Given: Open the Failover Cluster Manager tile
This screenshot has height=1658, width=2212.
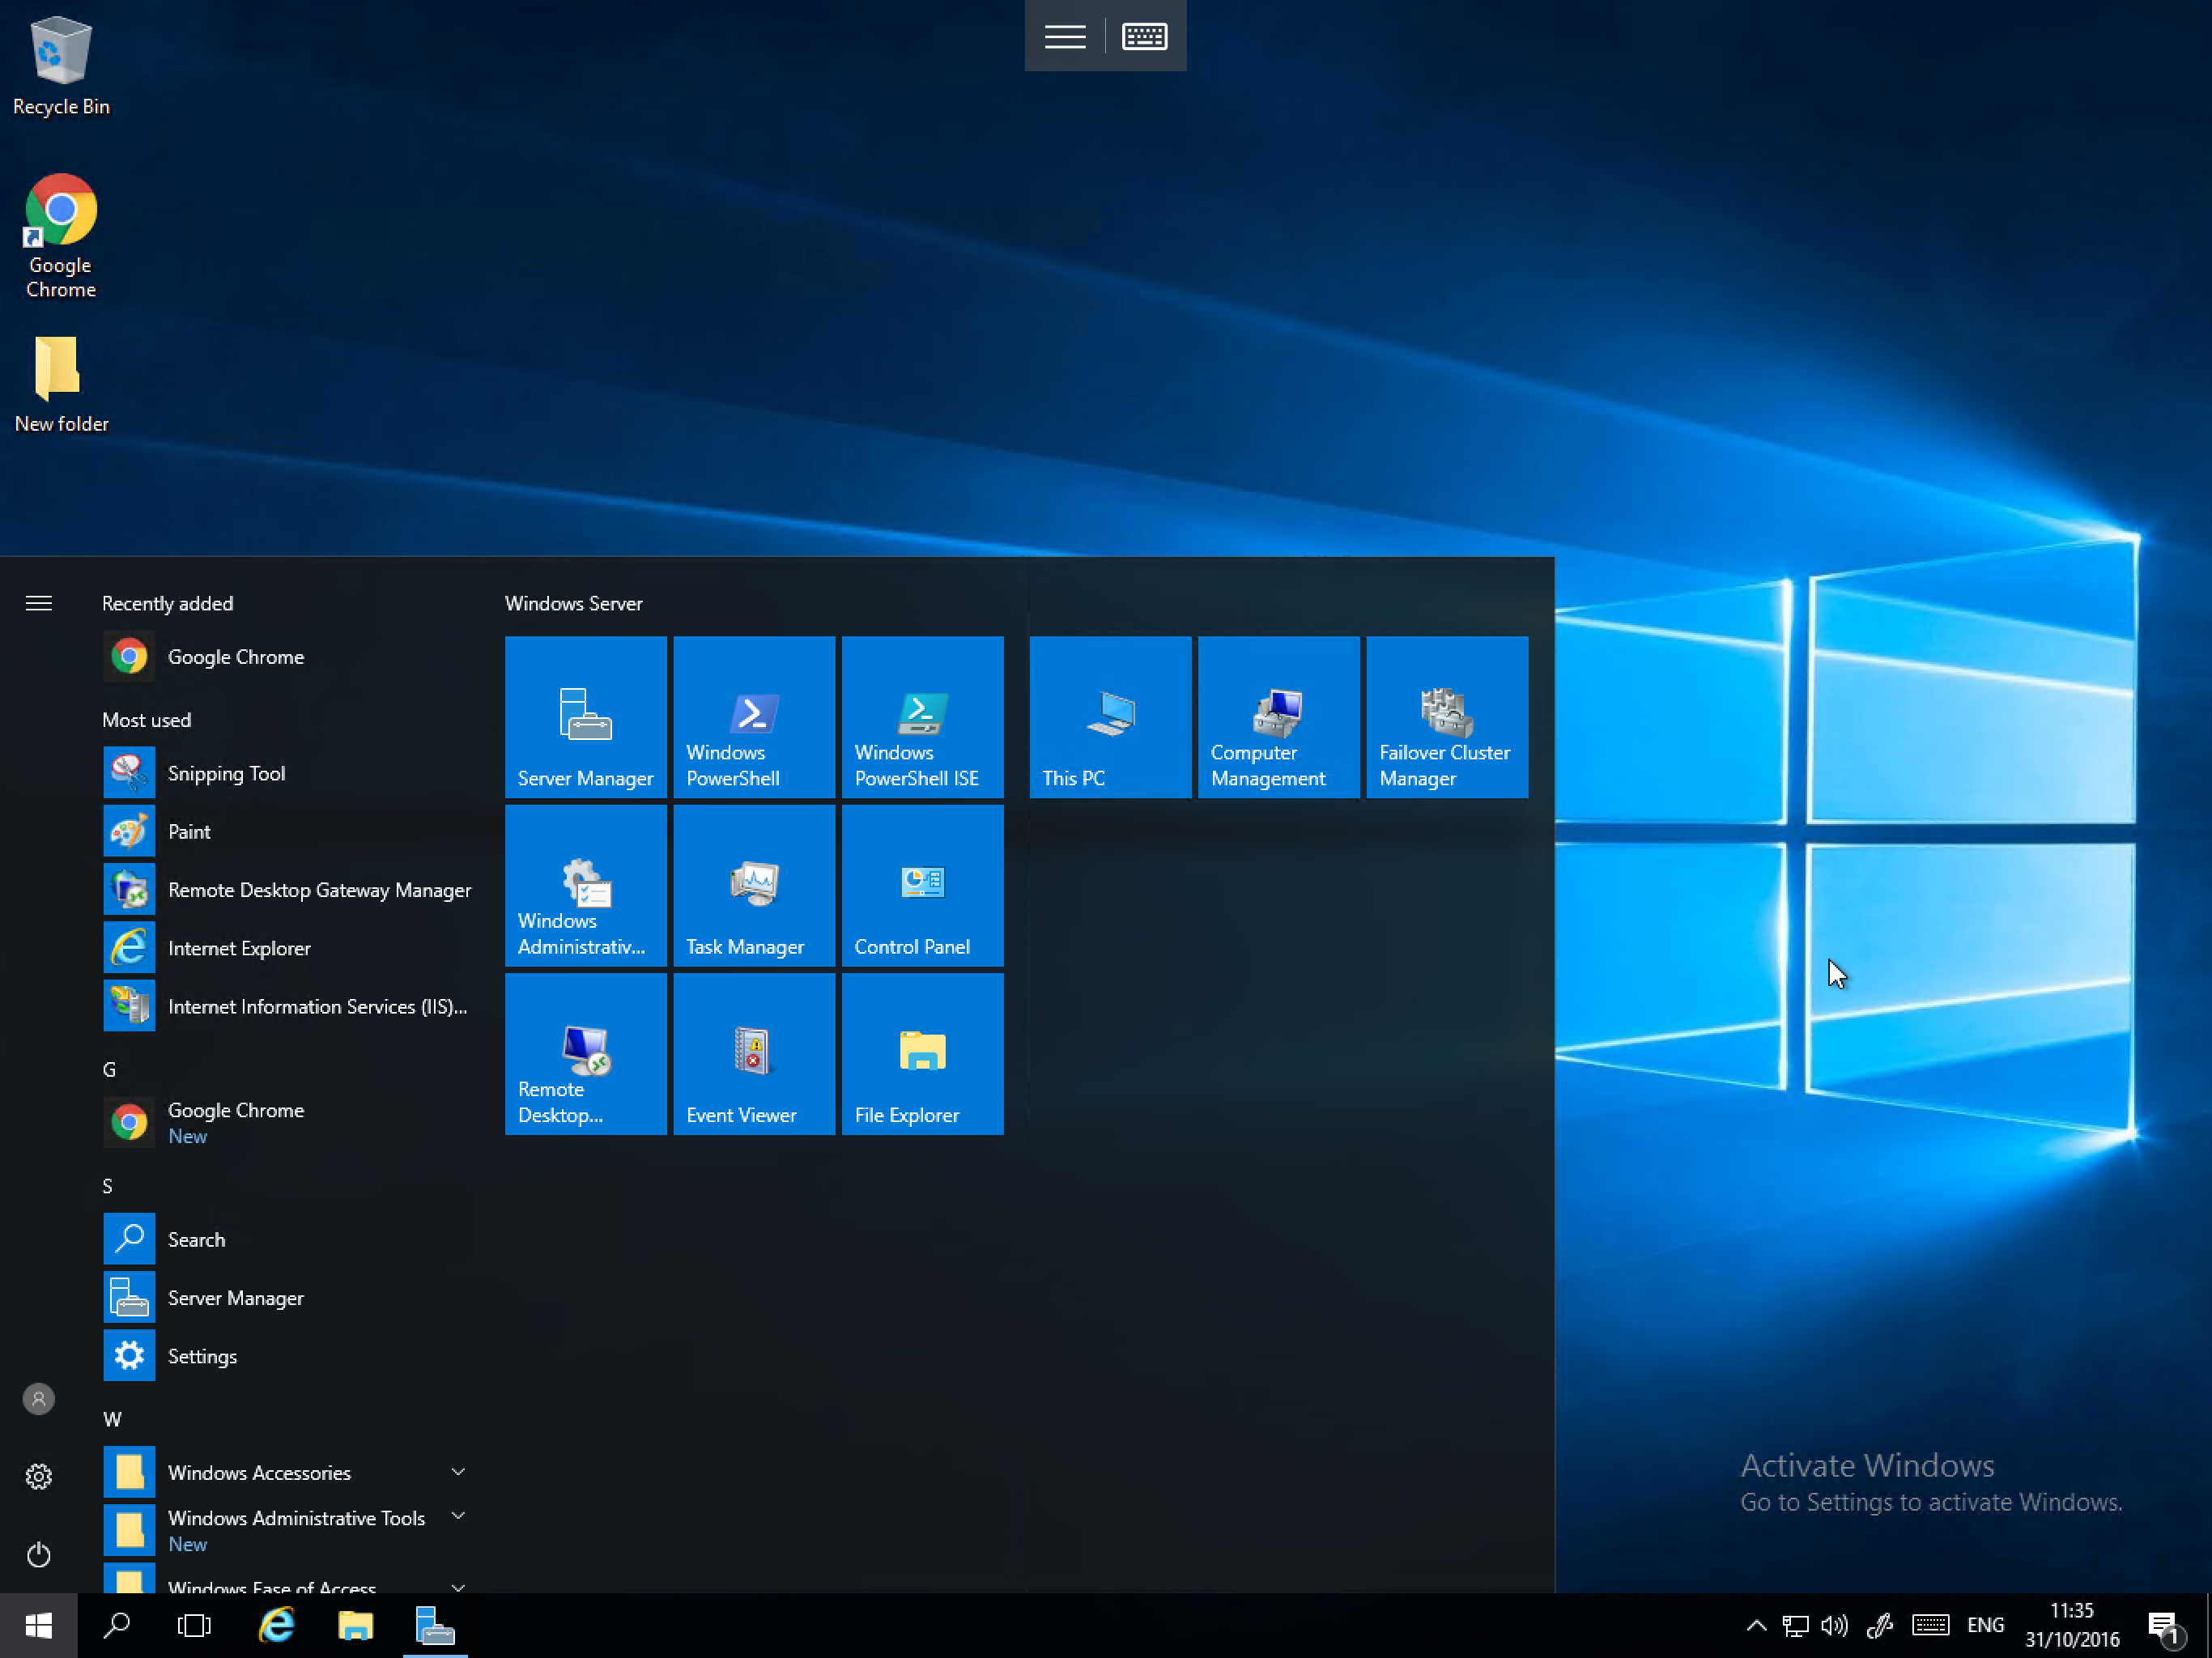Looking at the screenshot, I should 1447,717.
